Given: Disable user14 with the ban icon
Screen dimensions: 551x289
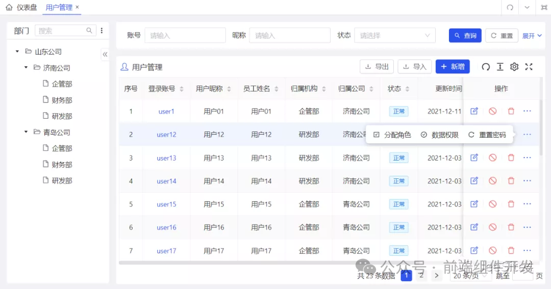Looking at the screenshot, I should [493, 180].
